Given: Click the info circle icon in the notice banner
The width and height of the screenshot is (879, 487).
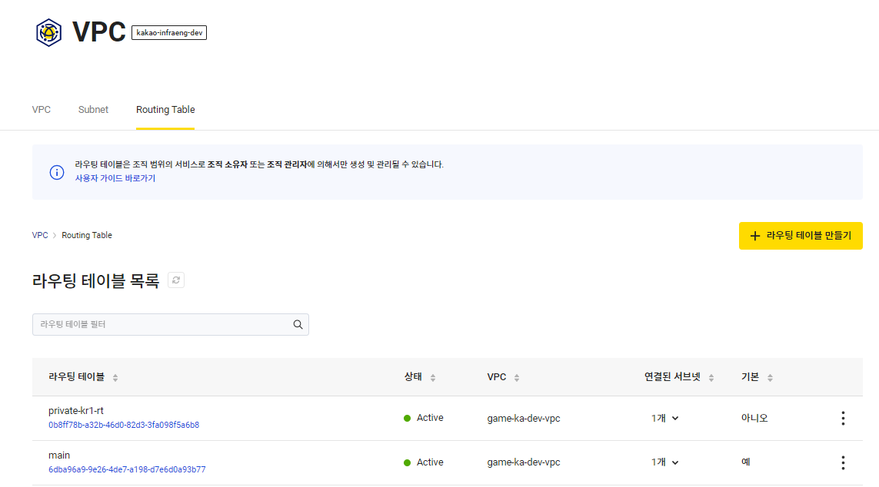Looking at the screenshot, I should [56, 172].
